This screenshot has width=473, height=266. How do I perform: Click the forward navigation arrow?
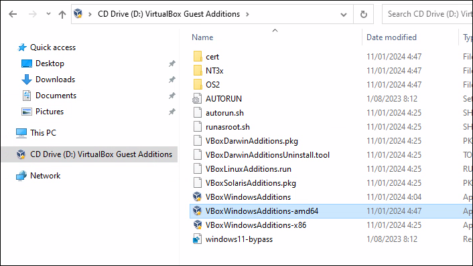point(33,14)
